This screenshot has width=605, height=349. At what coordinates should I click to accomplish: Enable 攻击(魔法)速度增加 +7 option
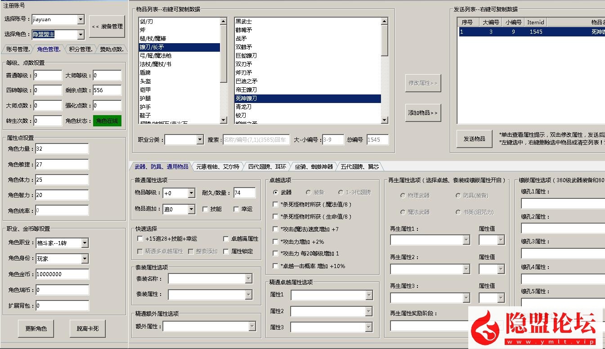click(x=276, y=229)
